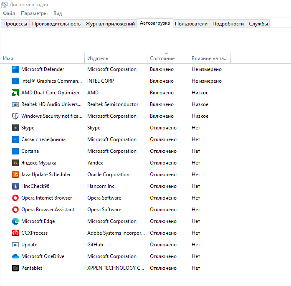Click the Adobe Systems Incorpor... cell
291x286 pixels.
(116, 233)
